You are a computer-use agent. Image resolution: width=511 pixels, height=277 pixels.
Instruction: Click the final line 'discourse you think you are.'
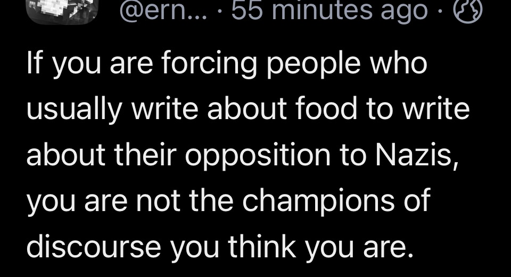(220, 246)
